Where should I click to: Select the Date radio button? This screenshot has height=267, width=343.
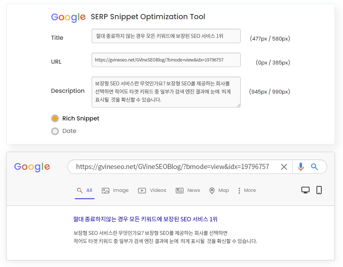(55, 131)
